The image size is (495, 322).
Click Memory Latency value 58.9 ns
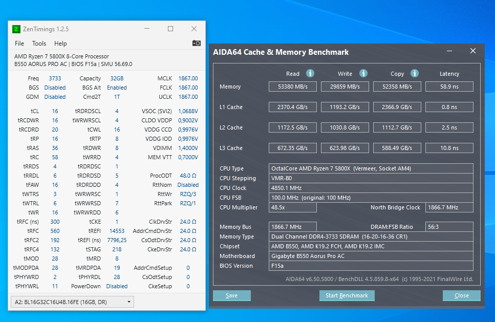[449, 87]
